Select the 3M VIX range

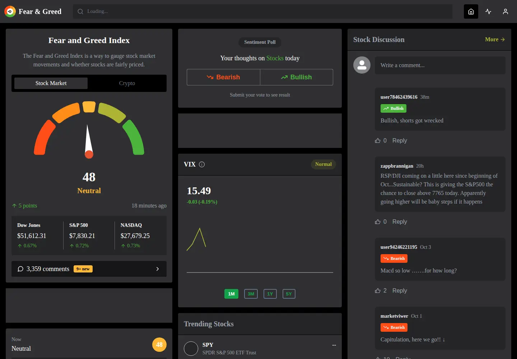[251, 294]
